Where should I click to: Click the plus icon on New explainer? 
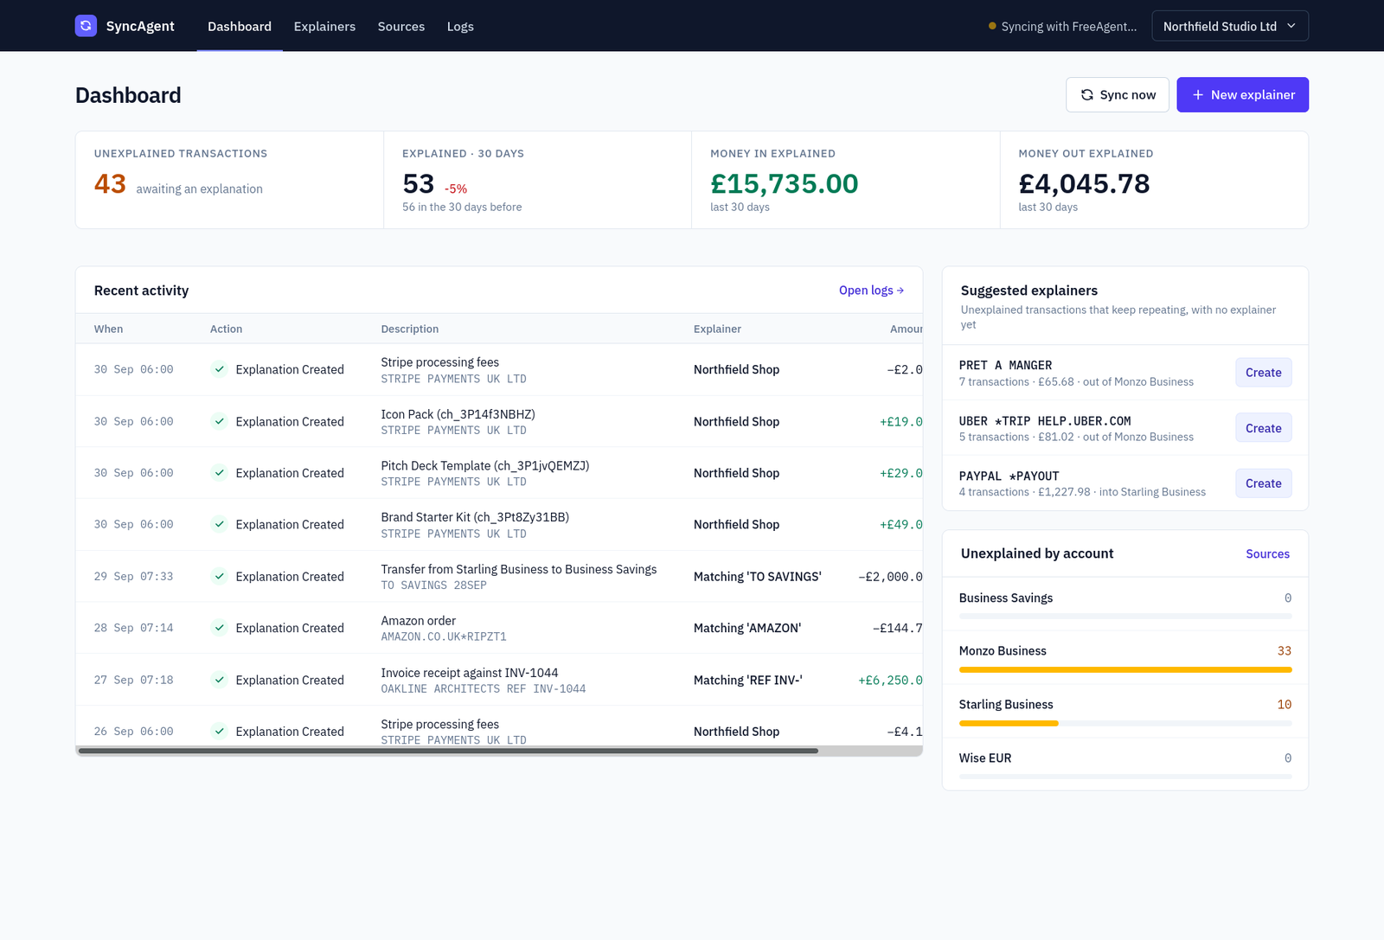click(x=1198, y=95)
